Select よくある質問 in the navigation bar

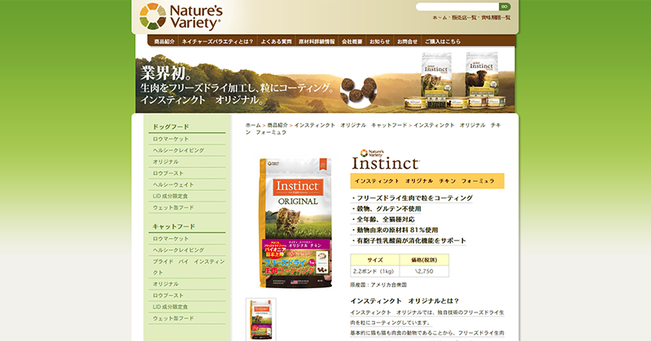click(276, 41)
